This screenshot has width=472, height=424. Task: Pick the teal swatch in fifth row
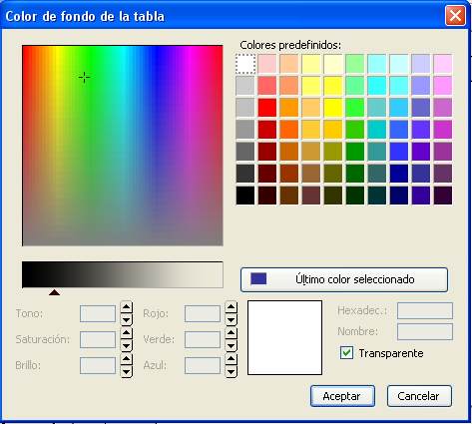[x=377, y=152]
